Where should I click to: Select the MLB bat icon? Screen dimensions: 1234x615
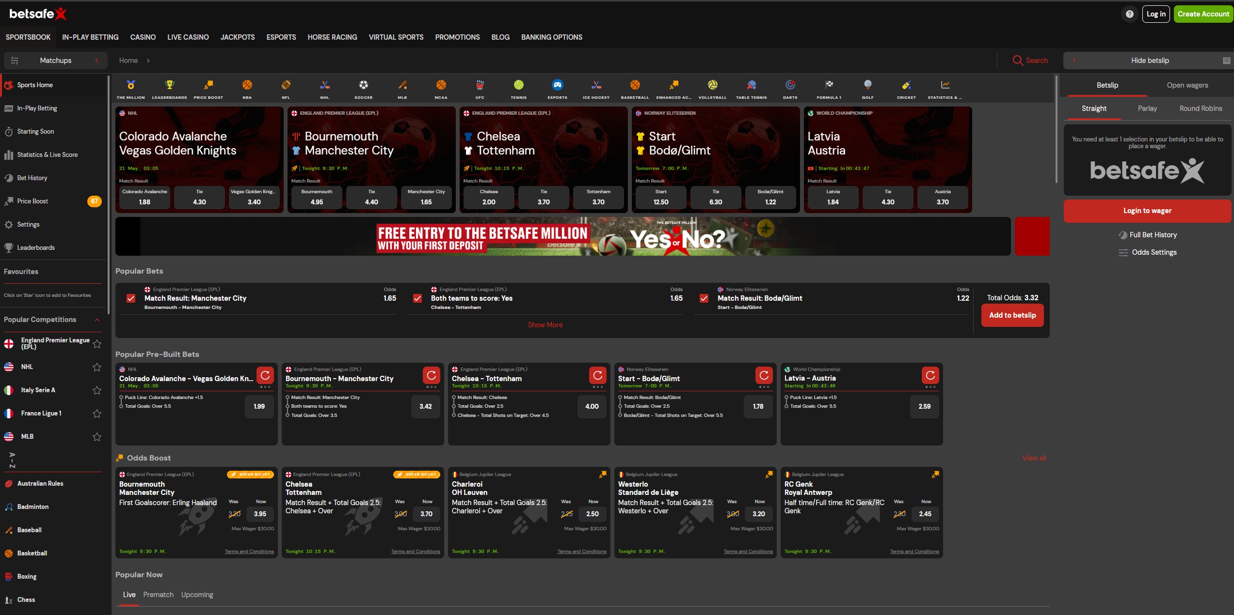click(x=402, y=85)
